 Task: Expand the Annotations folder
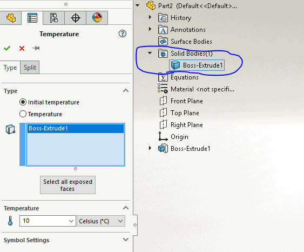tap(150, 29)
